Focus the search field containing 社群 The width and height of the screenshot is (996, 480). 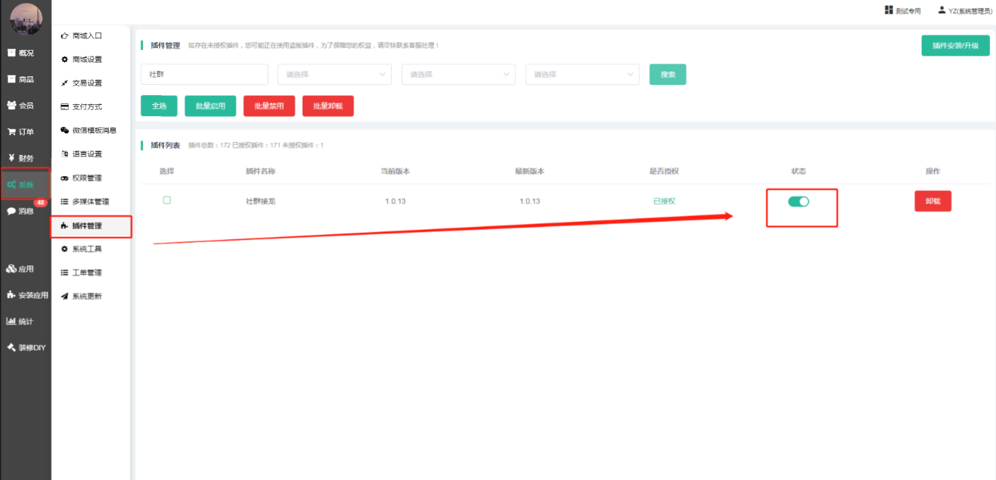(204, 74)
